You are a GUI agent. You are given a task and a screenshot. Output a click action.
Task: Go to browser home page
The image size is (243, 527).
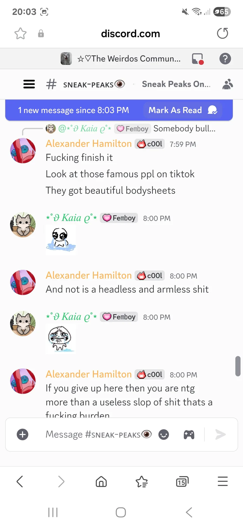tap(101, 481)
